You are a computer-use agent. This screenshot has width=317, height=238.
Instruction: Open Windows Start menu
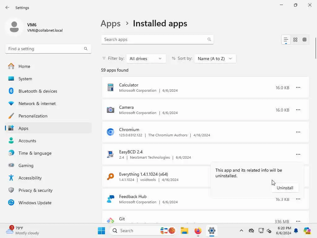(x=101, y=231)
